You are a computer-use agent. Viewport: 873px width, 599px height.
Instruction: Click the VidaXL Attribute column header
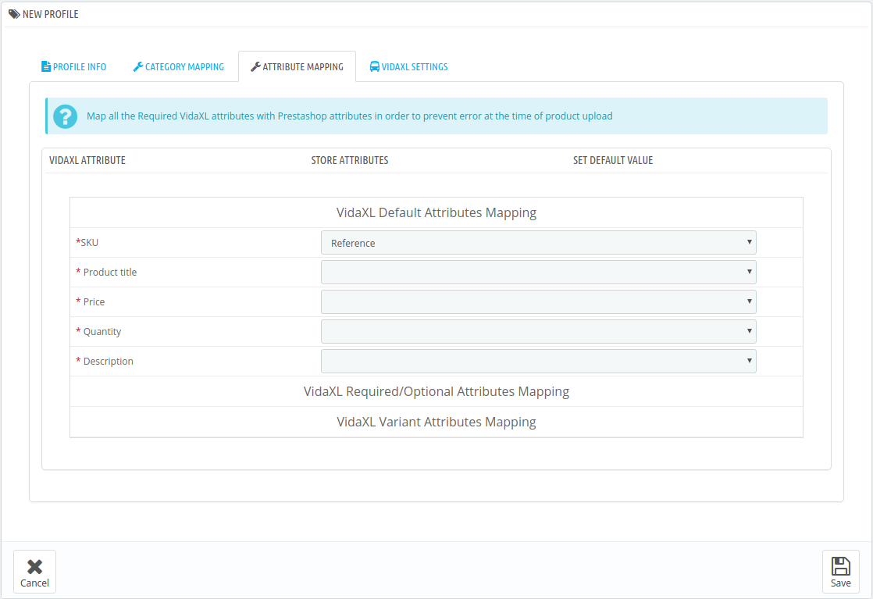tap(87, 160)
